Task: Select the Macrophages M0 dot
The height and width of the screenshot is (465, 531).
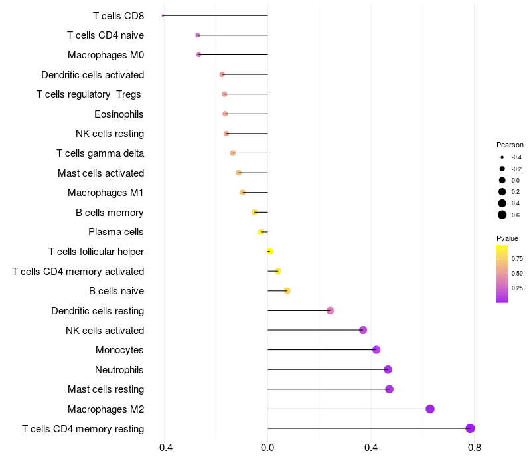Action: click(x=198, y=55)
